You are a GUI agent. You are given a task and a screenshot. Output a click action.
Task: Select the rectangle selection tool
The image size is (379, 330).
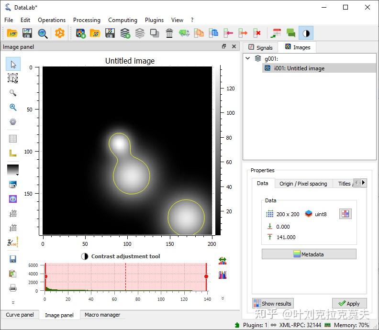point(13,78)
